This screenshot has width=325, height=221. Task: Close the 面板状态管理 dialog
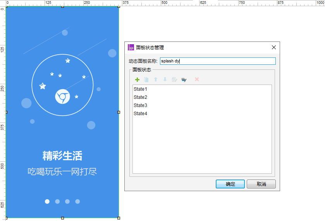[x=274, y=47]
